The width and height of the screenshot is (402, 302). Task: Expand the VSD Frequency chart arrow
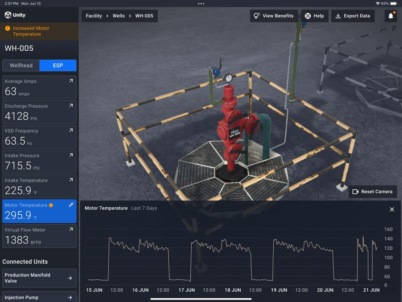click(x=71, y=130)
